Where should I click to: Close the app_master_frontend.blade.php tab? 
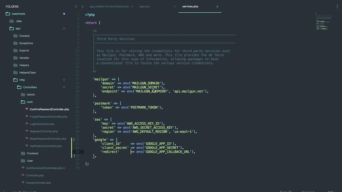[x=132, y=6]
